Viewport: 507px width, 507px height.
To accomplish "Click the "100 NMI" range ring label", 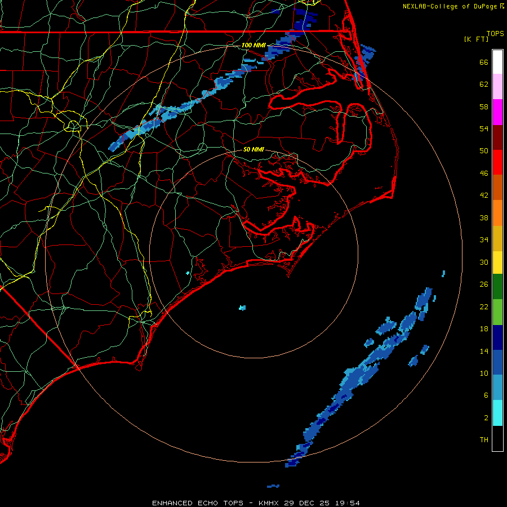I will tap(253, 45).
